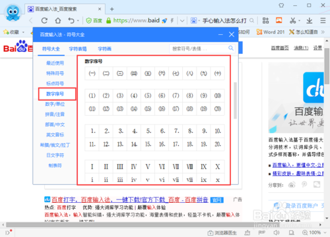Select 最近使用 category

pyautogui.click(x=55, y=63)
